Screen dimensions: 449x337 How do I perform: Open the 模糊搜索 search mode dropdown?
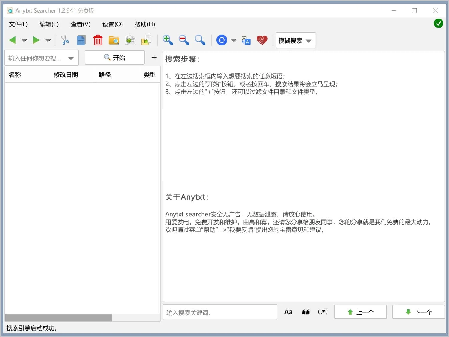coord(295,41)
